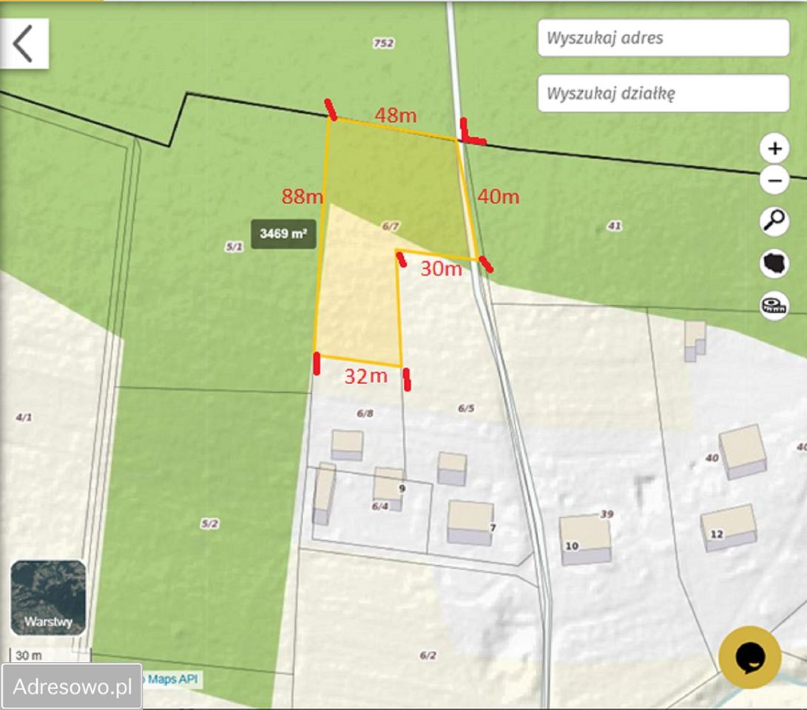Click building number 10
Image resolution: width=807 pixels, height=710 pixels.
tap(572, 546)
